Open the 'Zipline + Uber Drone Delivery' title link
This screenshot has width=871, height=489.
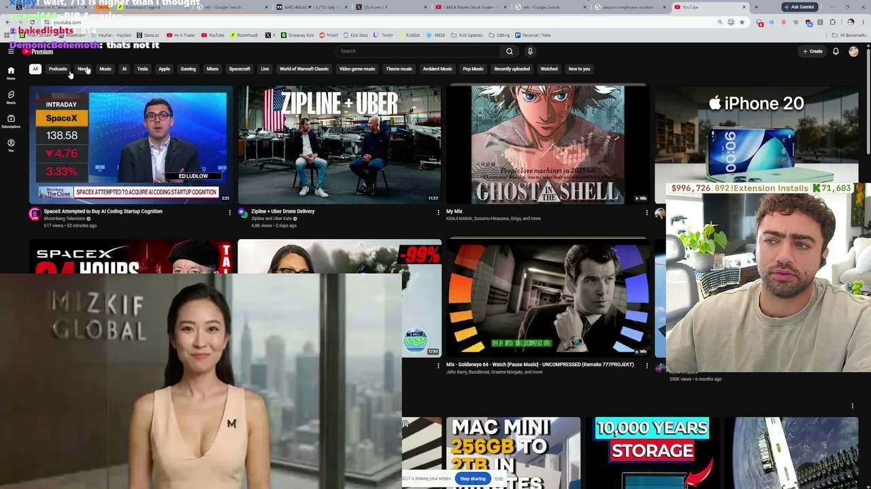(282, 211)
